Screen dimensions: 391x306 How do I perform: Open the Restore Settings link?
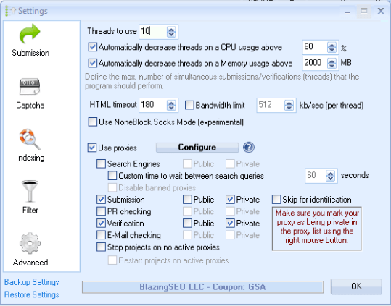click(32, 294)
